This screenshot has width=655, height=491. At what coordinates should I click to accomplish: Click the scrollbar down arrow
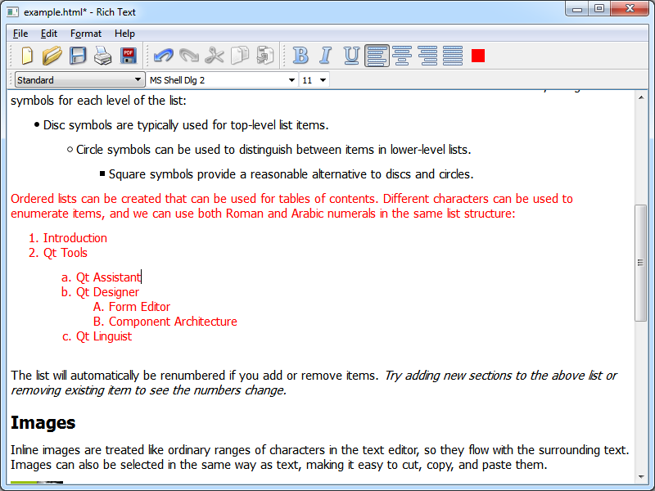coord(641,476)
